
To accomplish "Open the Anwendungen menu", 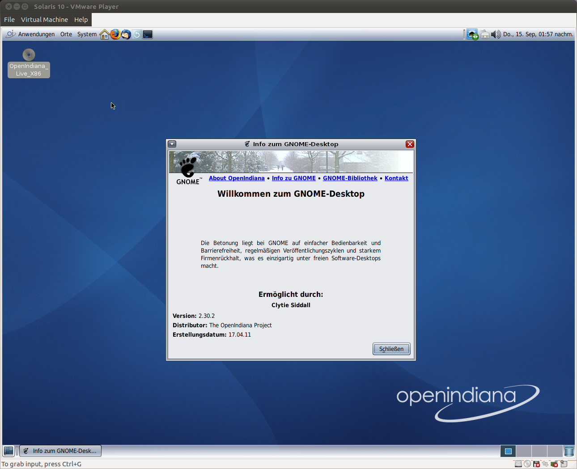I will (36, 34).
